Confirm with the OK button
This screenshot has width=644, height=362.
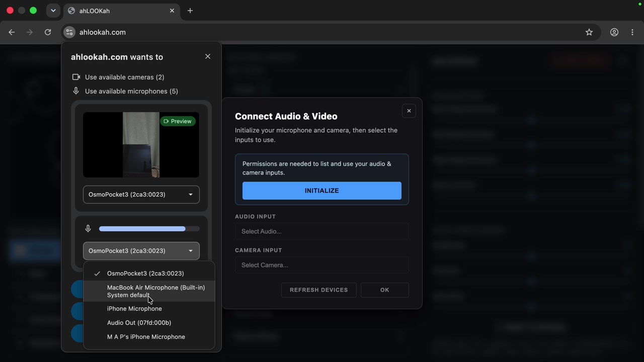385,290
